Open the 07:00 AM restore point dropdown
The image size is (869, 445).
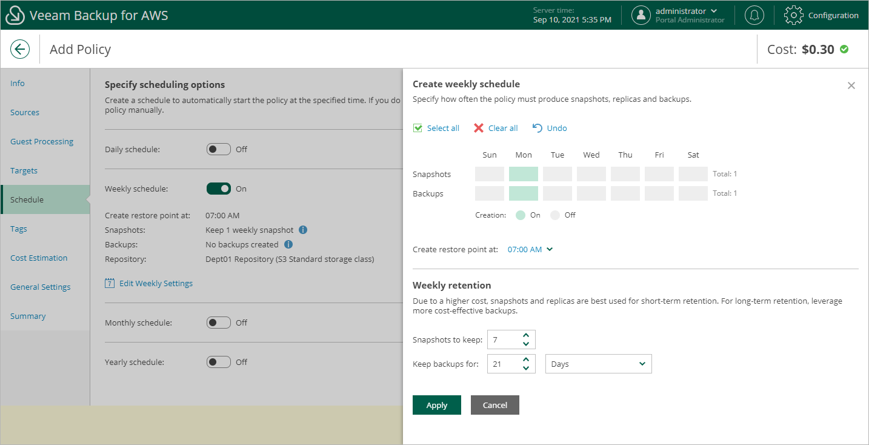point(530,249)
